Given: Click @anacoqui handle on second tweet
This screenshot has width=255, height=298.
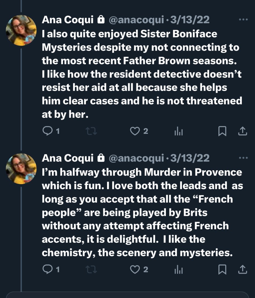Looking at the screenshot, I should click(x=136, y=158).
